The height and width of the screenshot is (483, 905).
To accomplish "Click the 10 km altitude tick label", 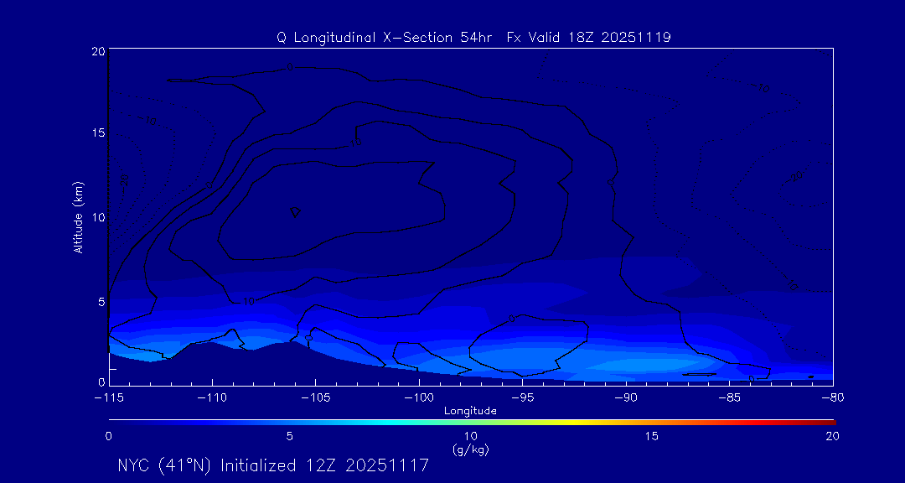I will coord(96,217).
